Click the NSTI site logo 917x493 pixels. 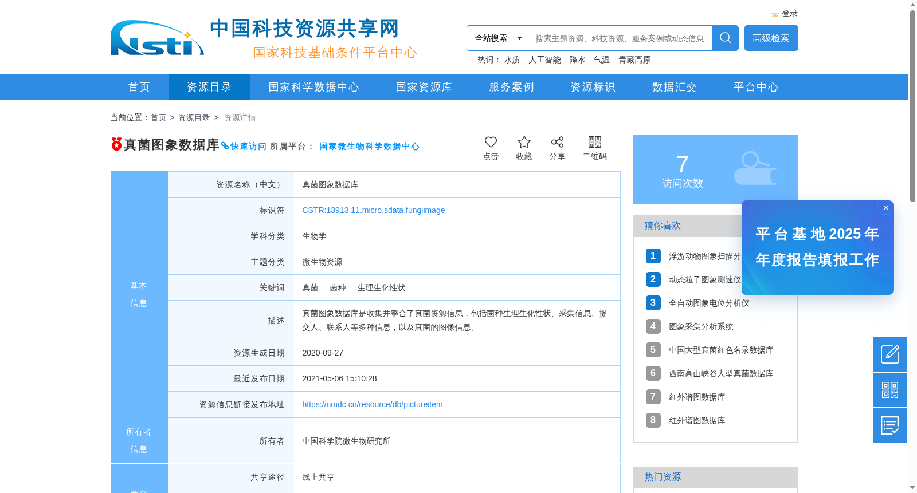(157, 38)
